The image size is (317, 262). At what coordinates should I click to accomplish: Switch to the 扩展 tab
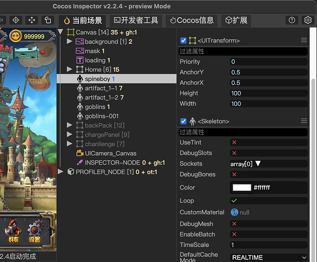pyautogui.click(x=236, y=20)
